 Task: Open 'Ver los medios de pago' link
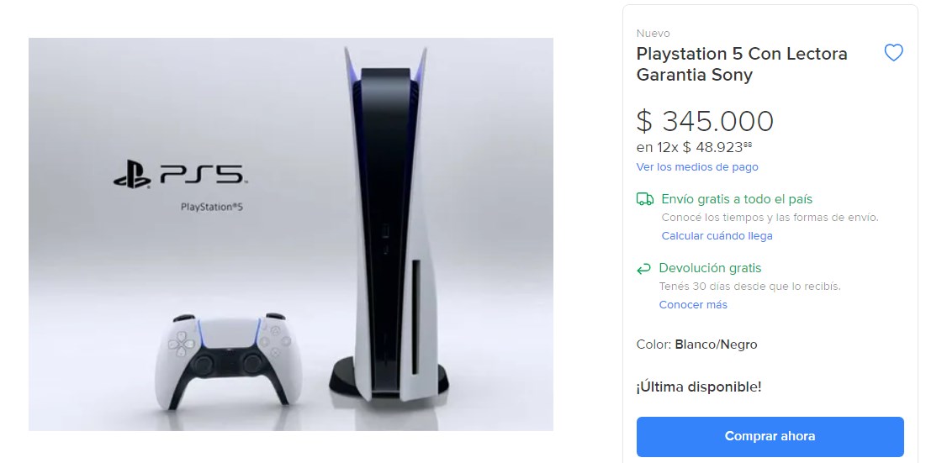click(x=697, y=167)
